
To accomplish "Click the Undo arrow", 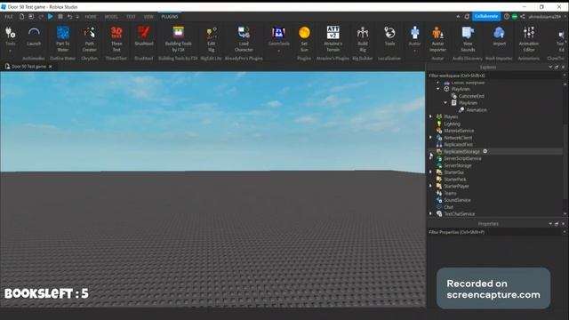I will tap(69, 17).
